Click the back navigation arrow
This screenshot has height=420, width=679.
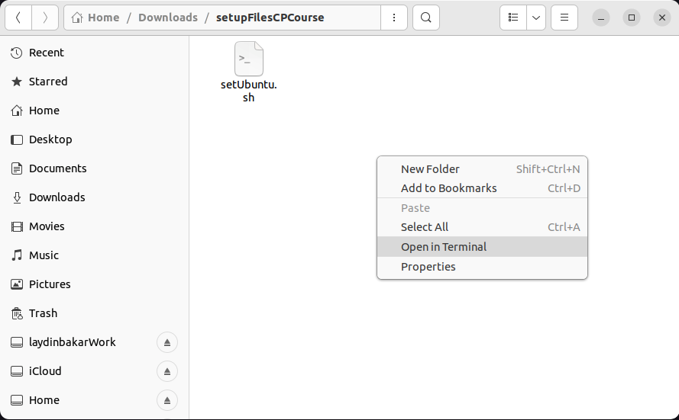click(18, 18)
